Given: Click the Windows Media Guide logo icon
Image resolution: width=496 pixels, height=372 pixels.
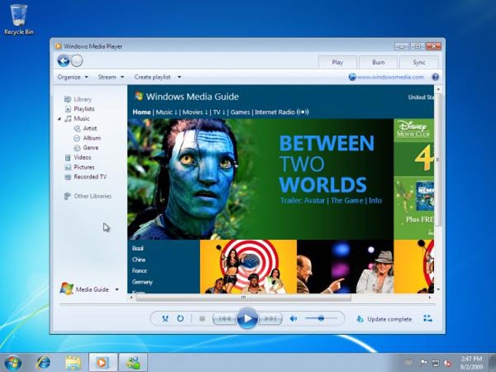Looking at the screenshot, I should [139, 96].
